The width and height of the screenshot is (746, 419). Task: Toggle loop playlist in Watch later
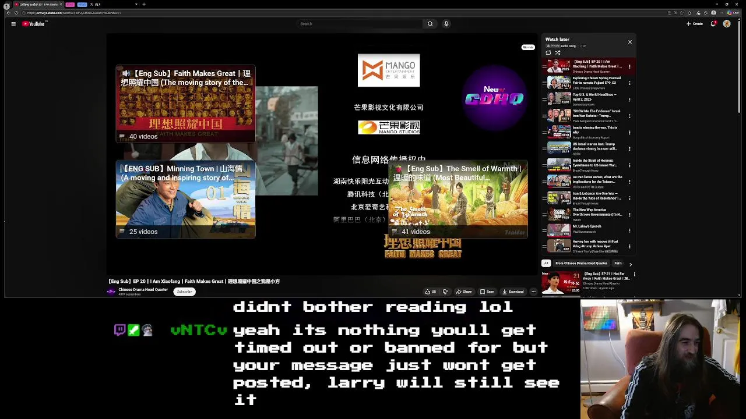[548, 52]
